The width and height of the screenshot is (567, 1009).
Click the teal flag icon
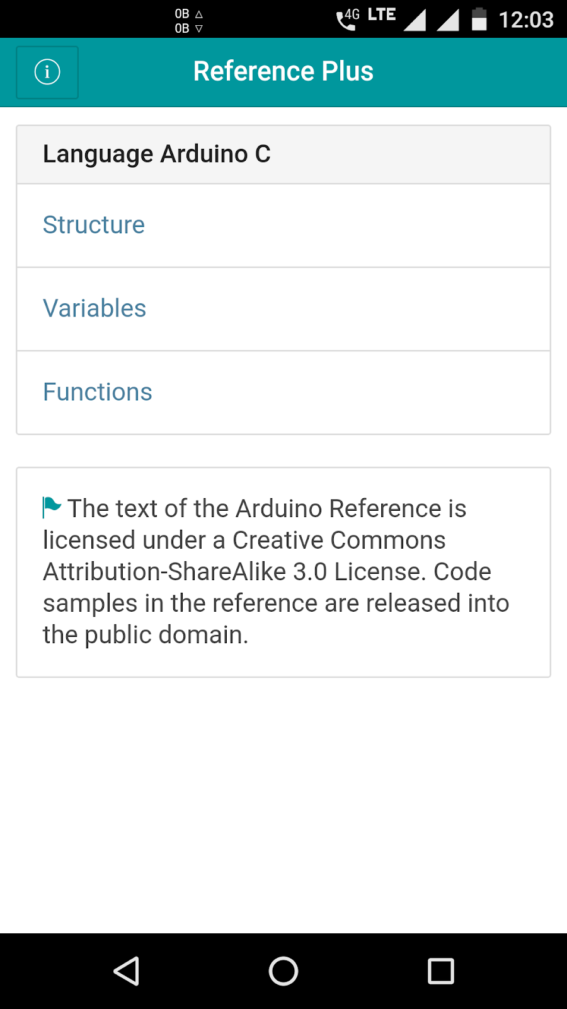tap(52, 506)
